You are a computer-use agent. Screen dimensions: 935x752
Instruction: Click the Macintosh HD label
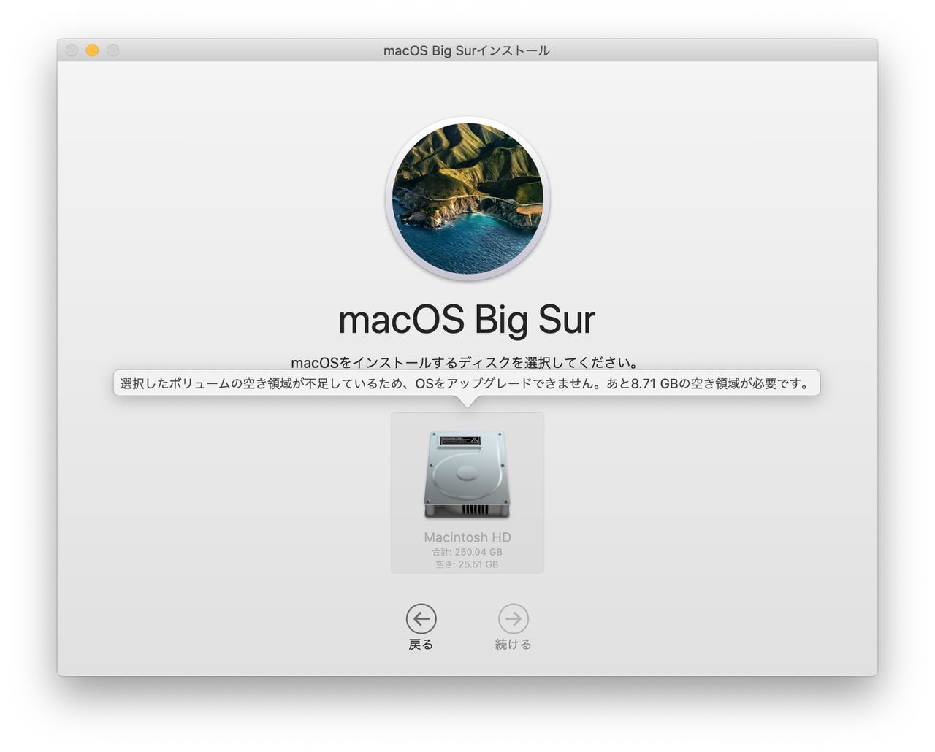[467, 537]
